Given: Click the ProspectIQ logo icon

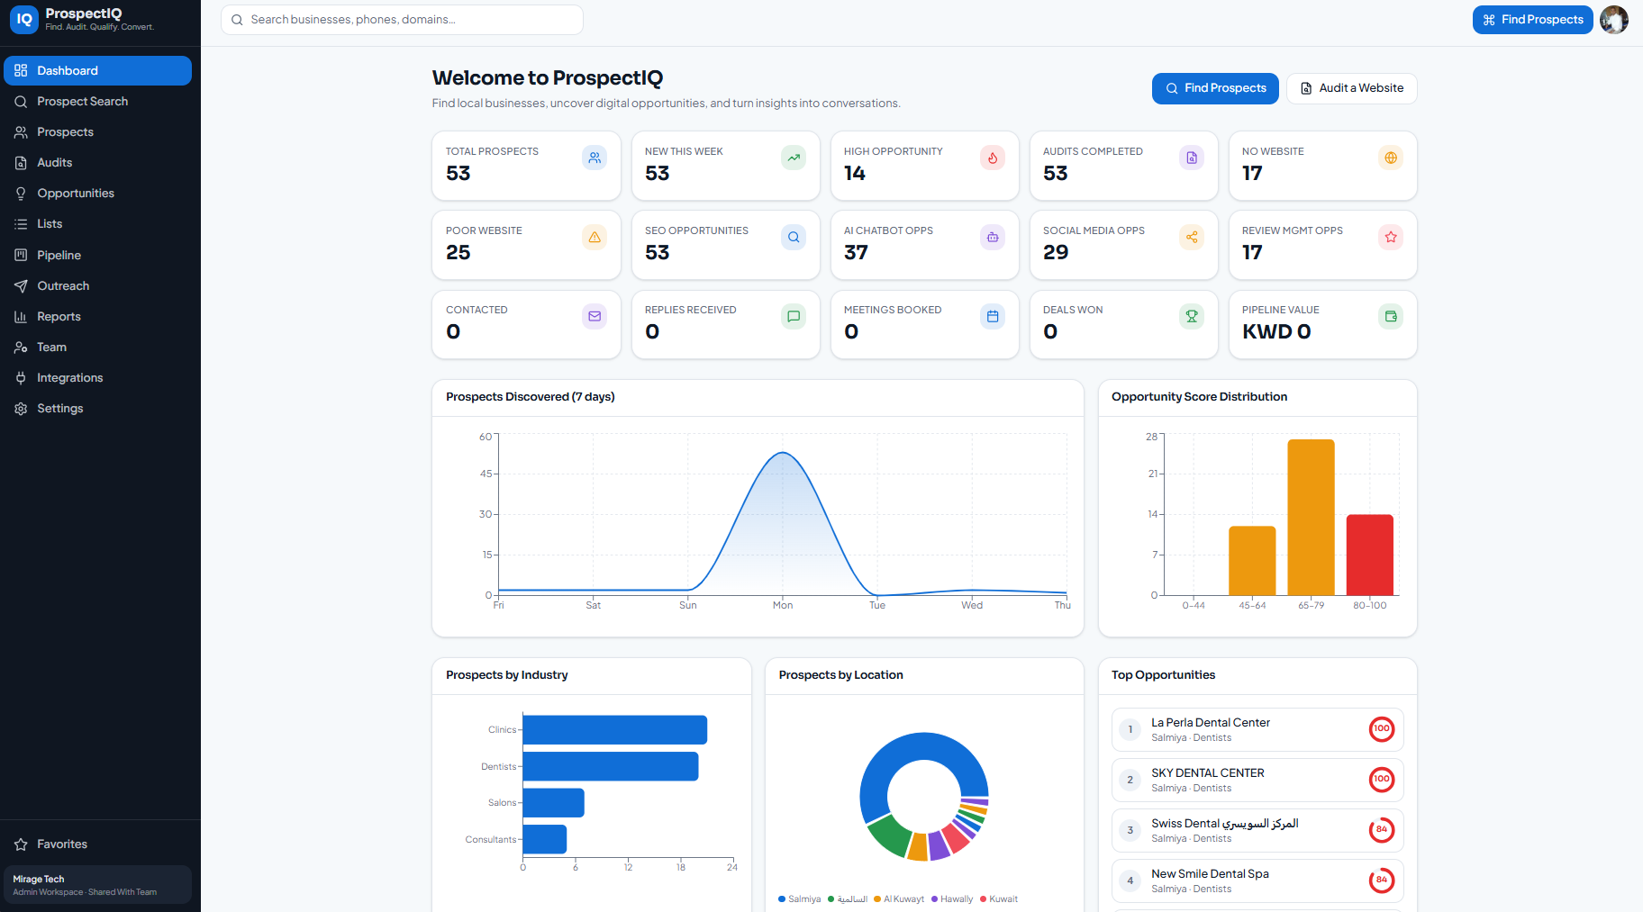Looking at the screenshot, I should tap(23, 19).
